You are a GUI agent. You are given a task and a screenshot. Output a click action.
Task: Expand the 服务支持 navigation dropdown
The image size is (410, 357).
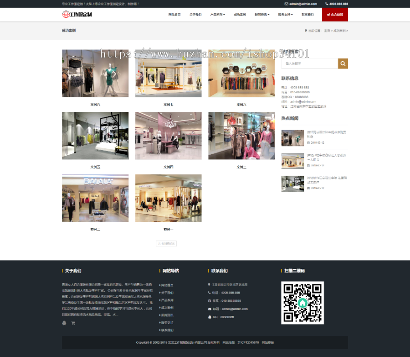pos(286,14)
